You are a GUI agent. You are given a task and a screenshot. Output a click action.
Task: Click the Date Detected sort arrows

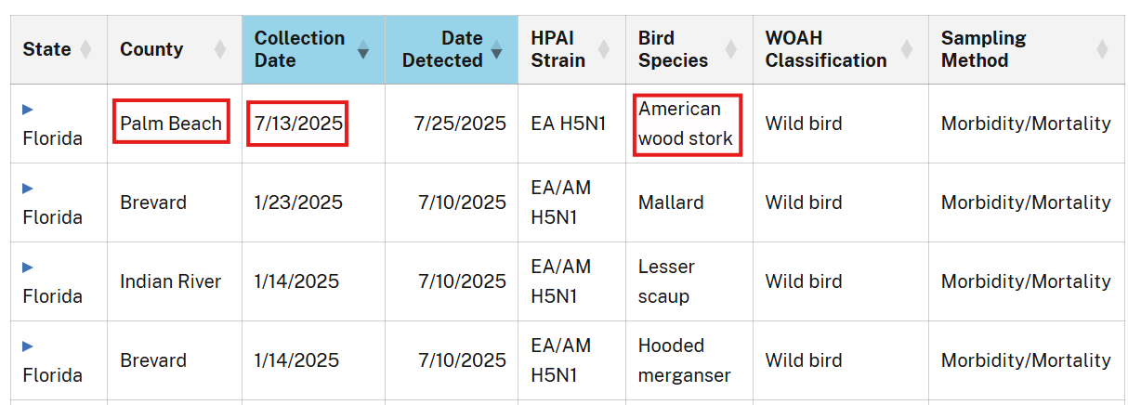[x=496, y=49]
